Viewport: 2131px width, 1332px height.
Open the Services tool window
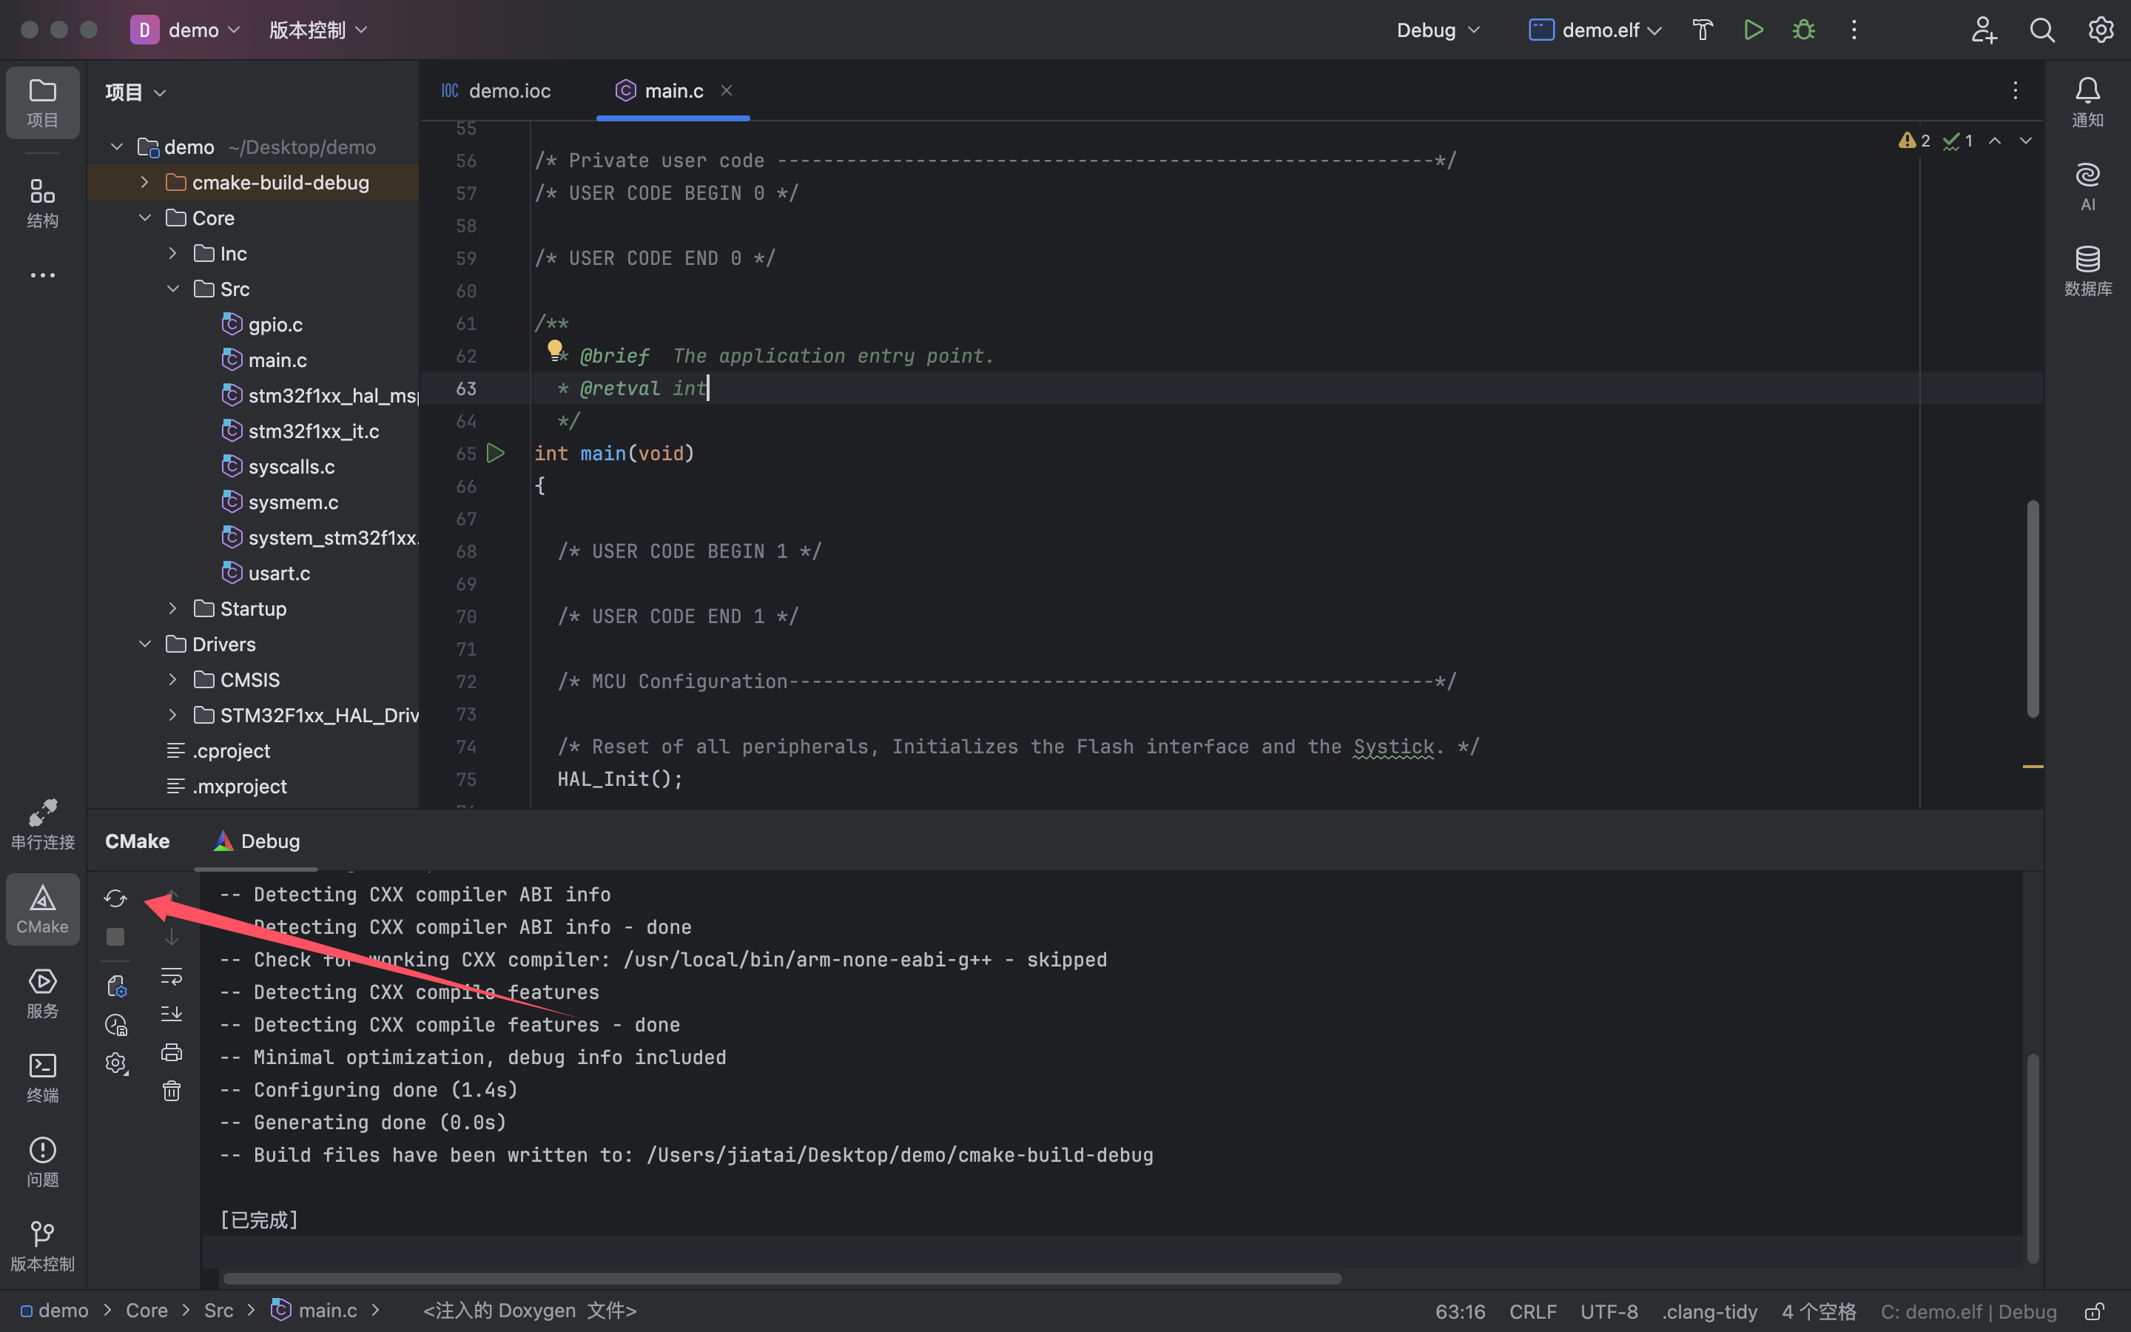click(x=42, y=993)
